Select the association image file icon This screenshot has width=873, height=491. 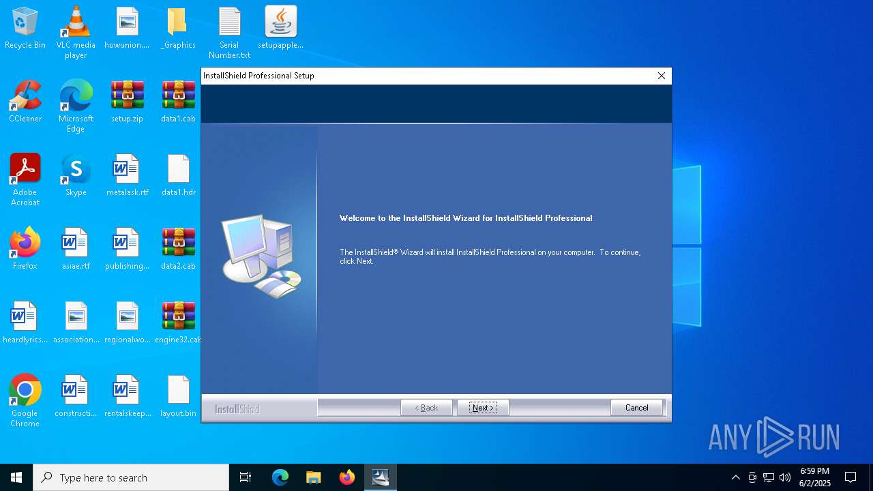[x=76, y=323]
